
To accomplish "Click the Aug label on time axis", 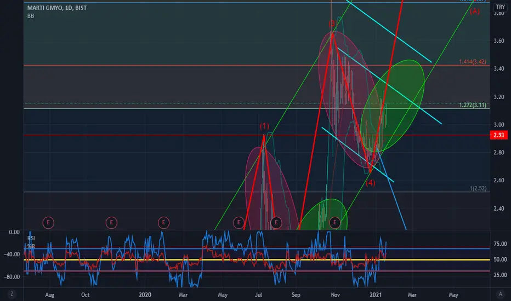I will pyautogui.click(x=49, y=294).
